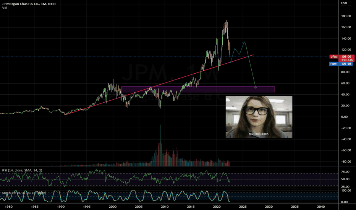The width and height of the screenshot is (356, 210).
Task: Click the 1990 label on time axis
Action: [x=61, y=207]
